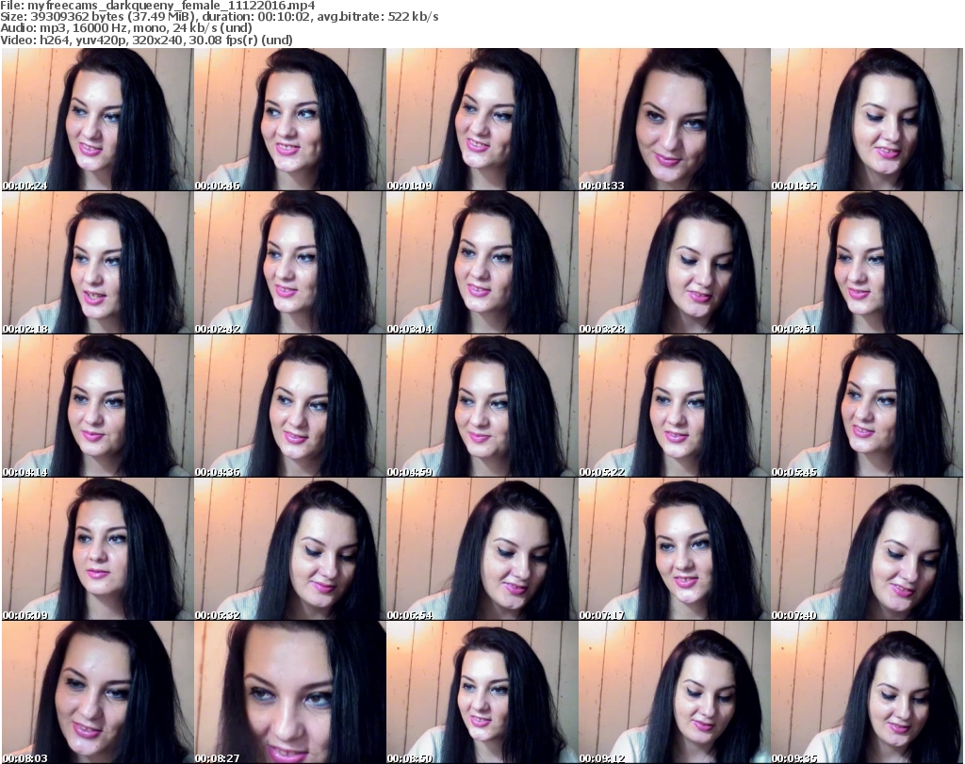Open the frame stamped 00:03:51
Viewport: 965px width, 764px height.
(867, 263)
